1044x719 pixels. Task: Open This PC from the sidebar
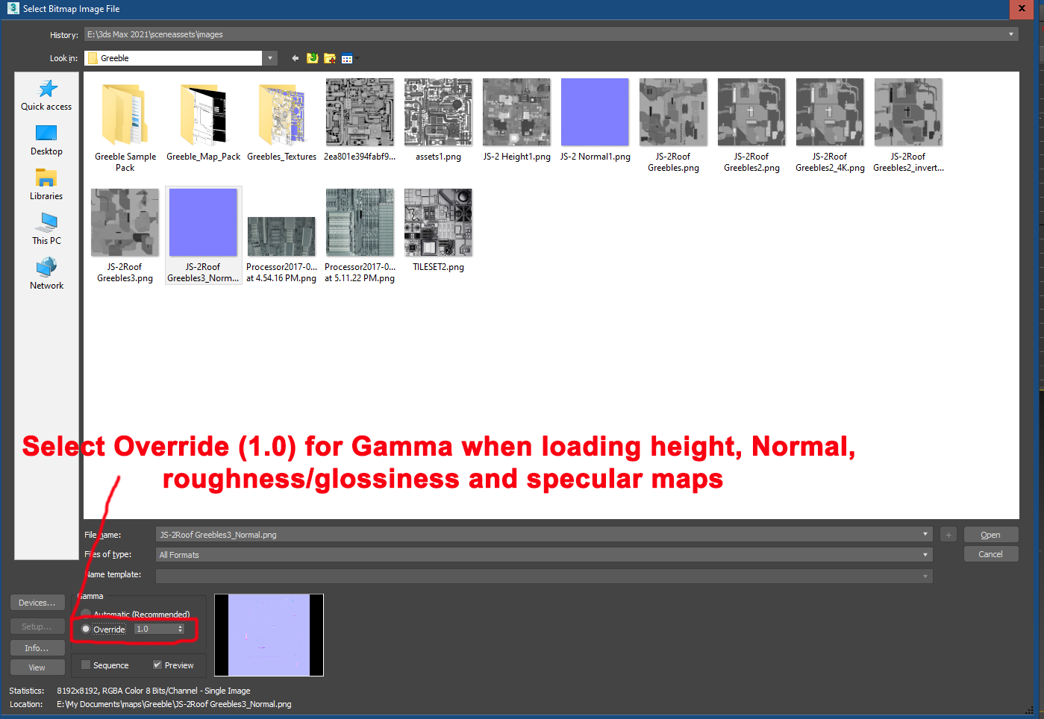click(x=46, y=227)
